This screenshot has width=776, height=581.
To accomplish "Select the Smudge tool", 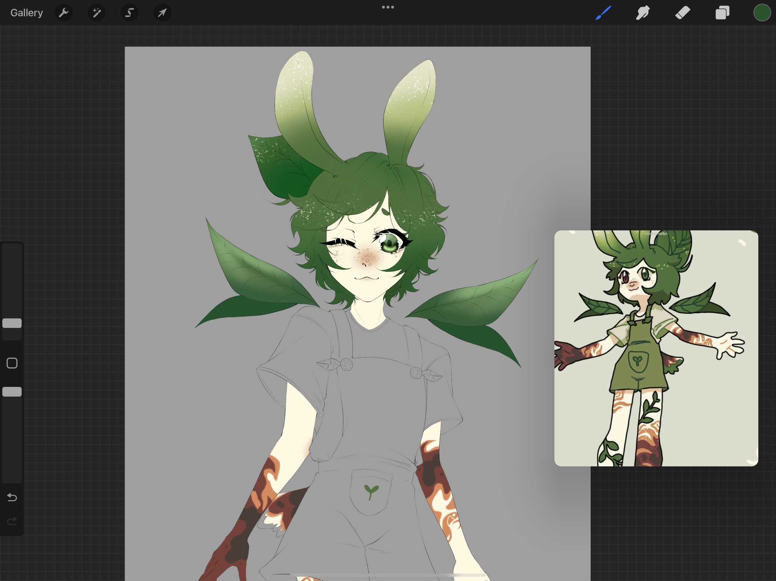I will point(643,13).
